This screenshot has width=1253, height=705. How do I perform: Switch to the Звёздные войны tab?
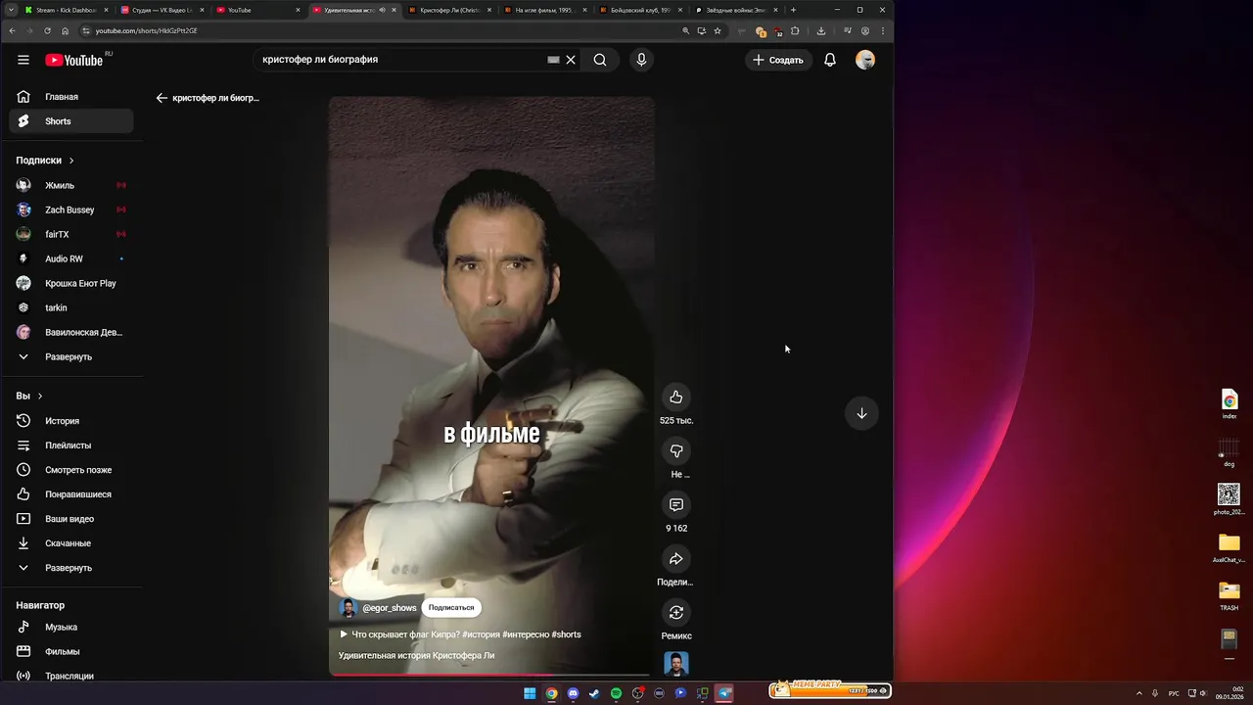(736, 10)
